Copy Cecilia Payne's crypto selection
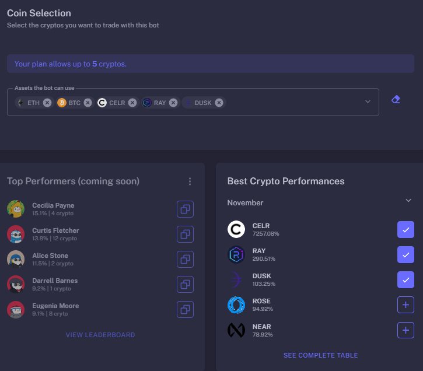 (185, 209)
